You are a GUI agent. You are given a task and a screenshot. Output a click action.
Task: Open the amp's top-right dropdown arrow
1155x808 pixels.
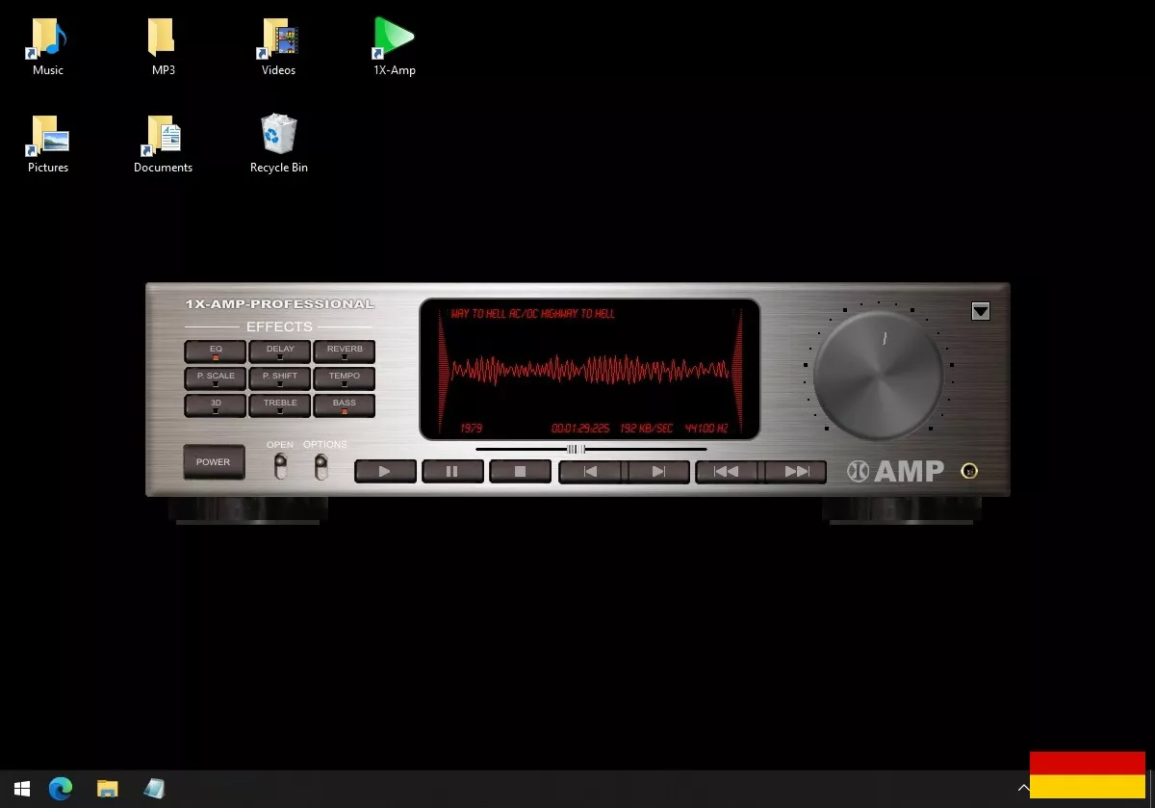[981, 311]
